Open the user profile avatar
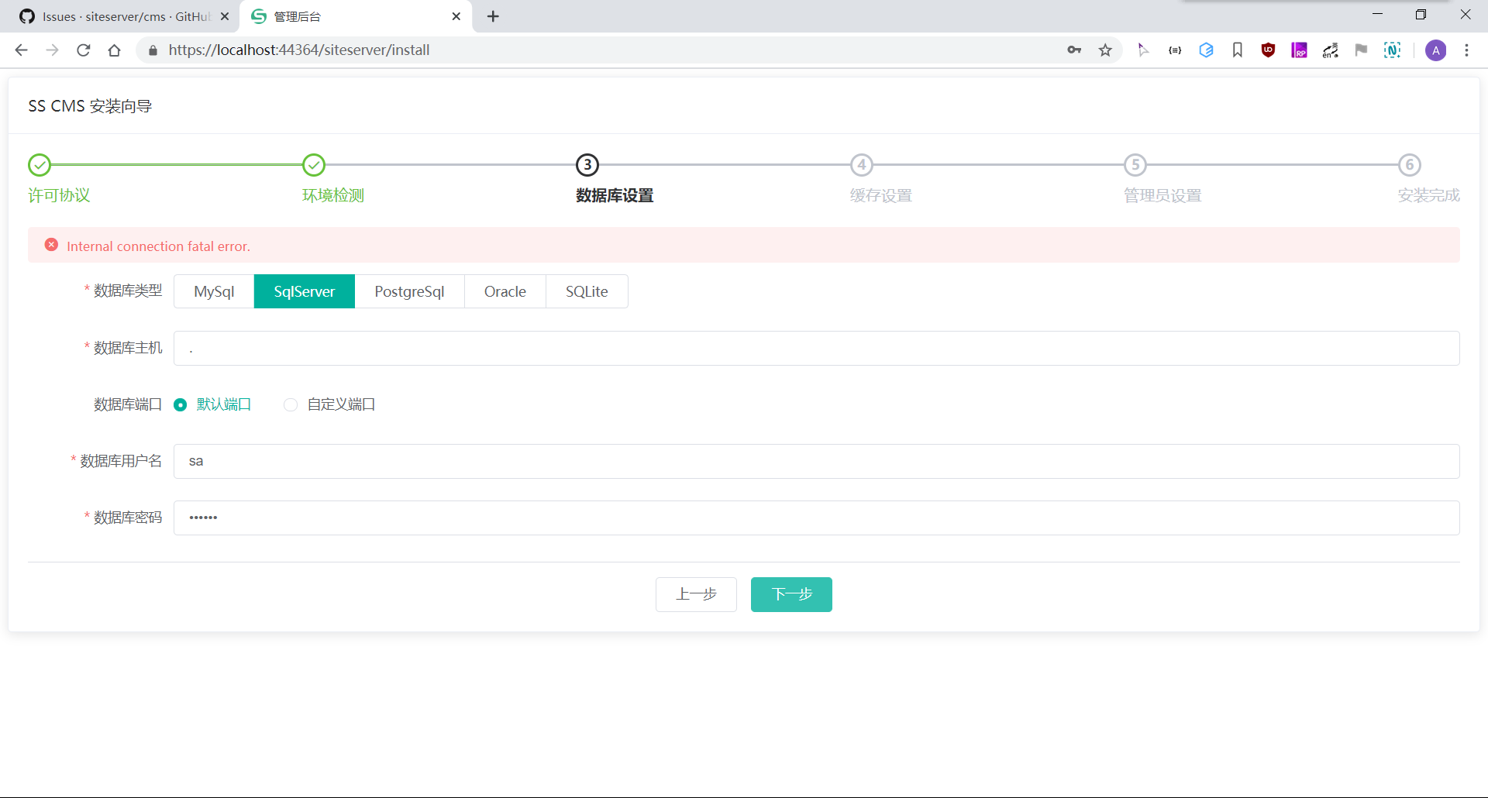The height and width of the screenshot is (798, 1488). (x=1435, y=50)
